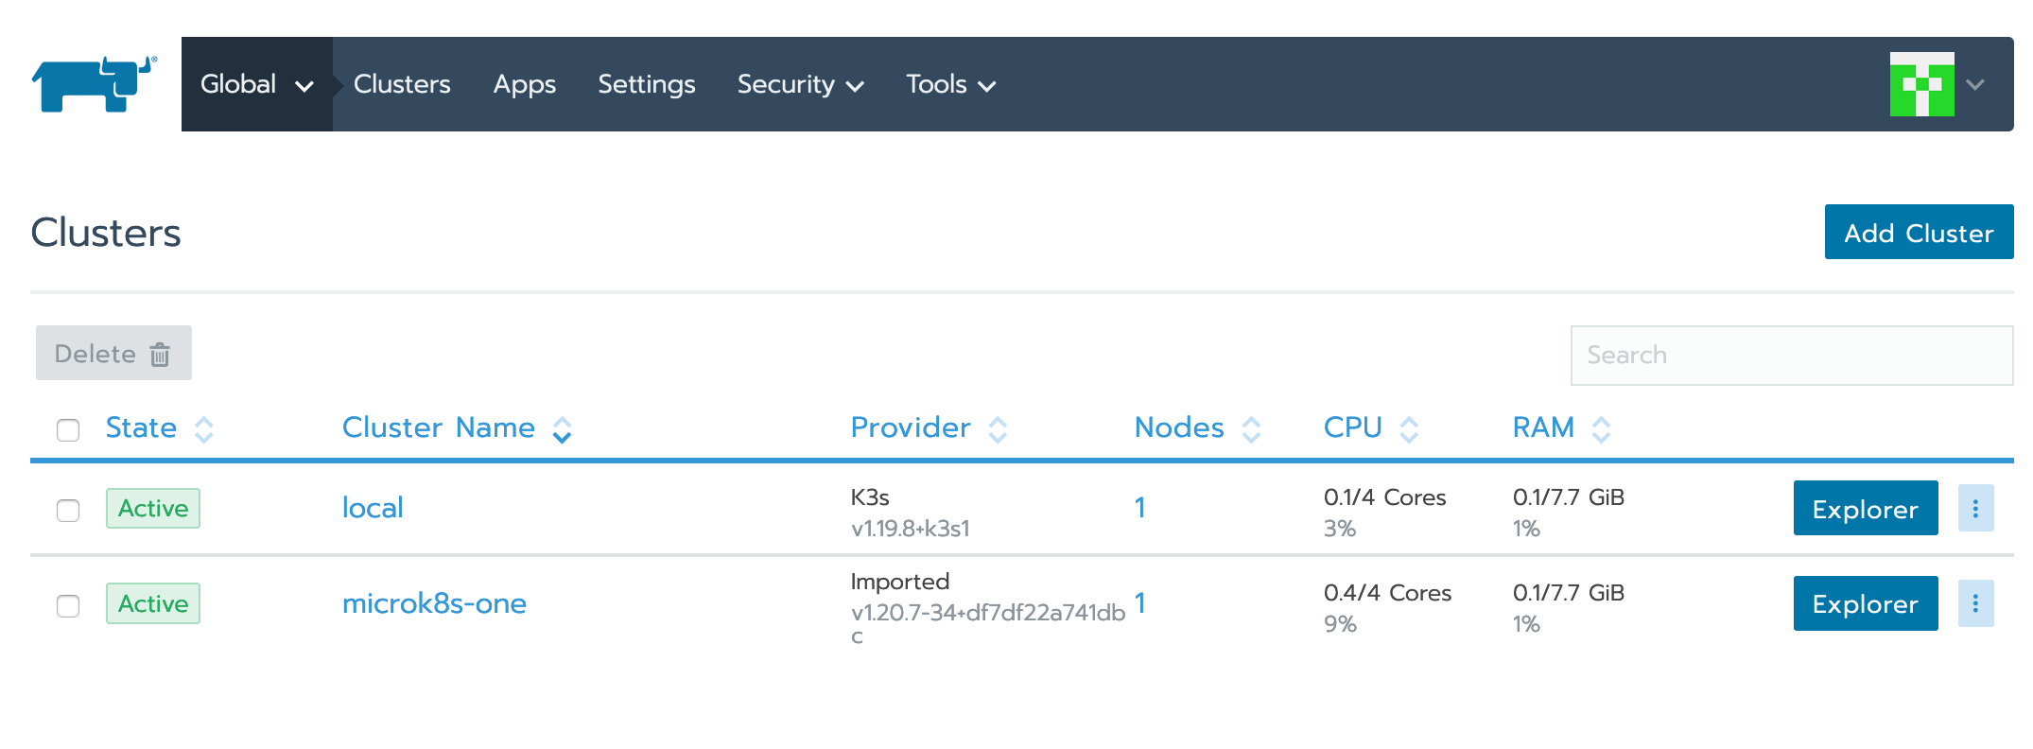Sort clusters by Provider sort arrows
2033x749 pixels.
(998, 429)
